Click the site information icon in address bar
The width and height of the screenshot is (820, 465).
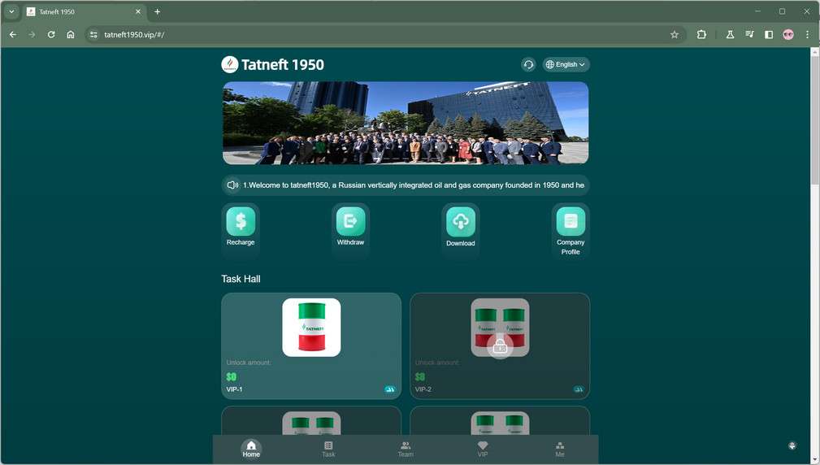pos(93,34)
